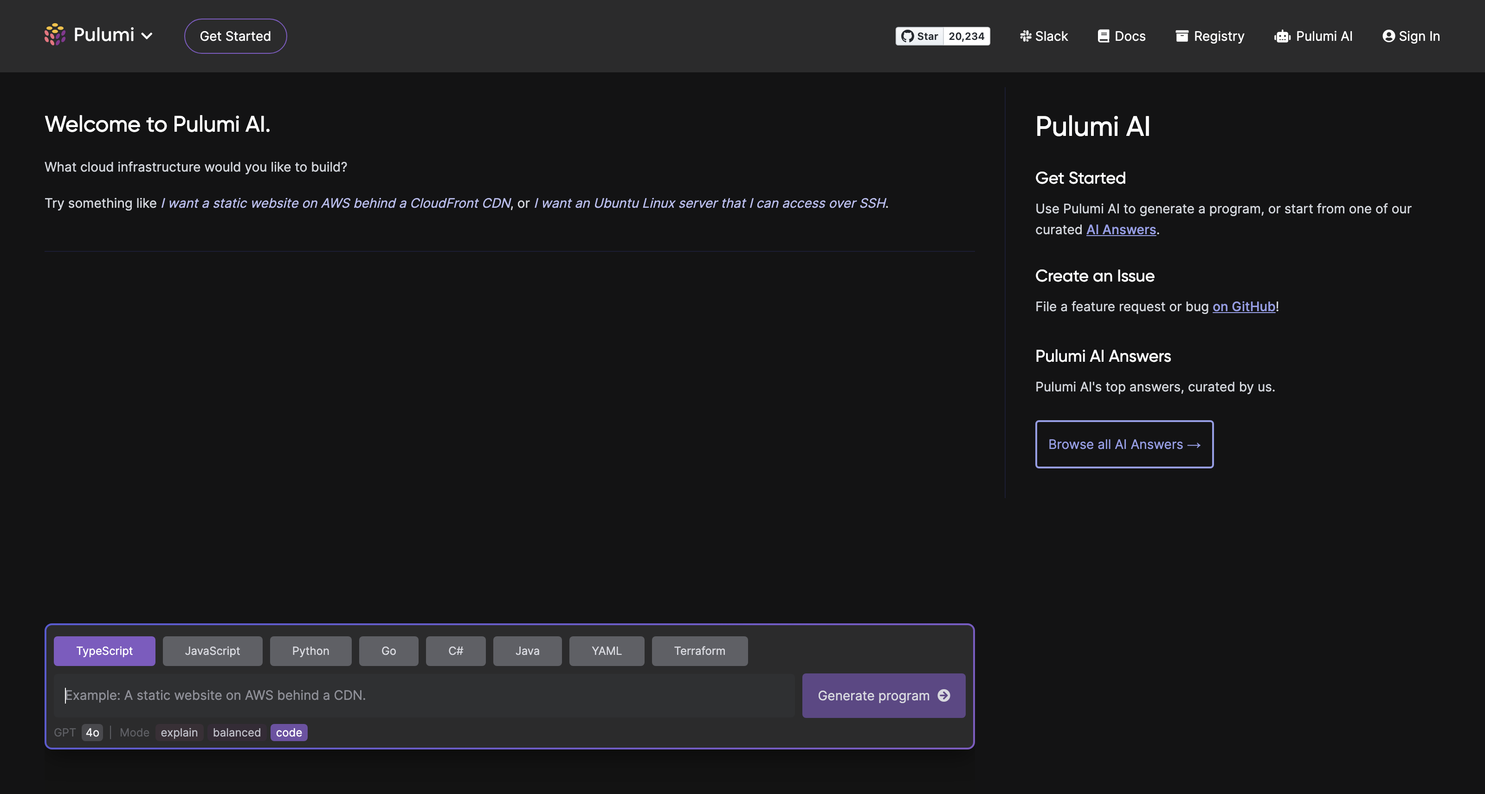Open the Slack link
The height and width of the screenshot is (794, 1485).
click(x=1044, y=36)
